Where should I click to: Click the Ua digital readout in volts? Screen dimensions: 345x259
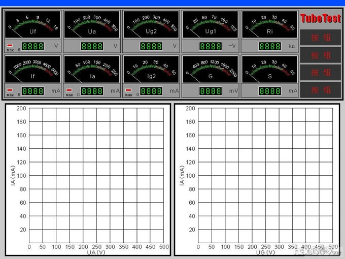pyautogui.click(x=92, y=46)
